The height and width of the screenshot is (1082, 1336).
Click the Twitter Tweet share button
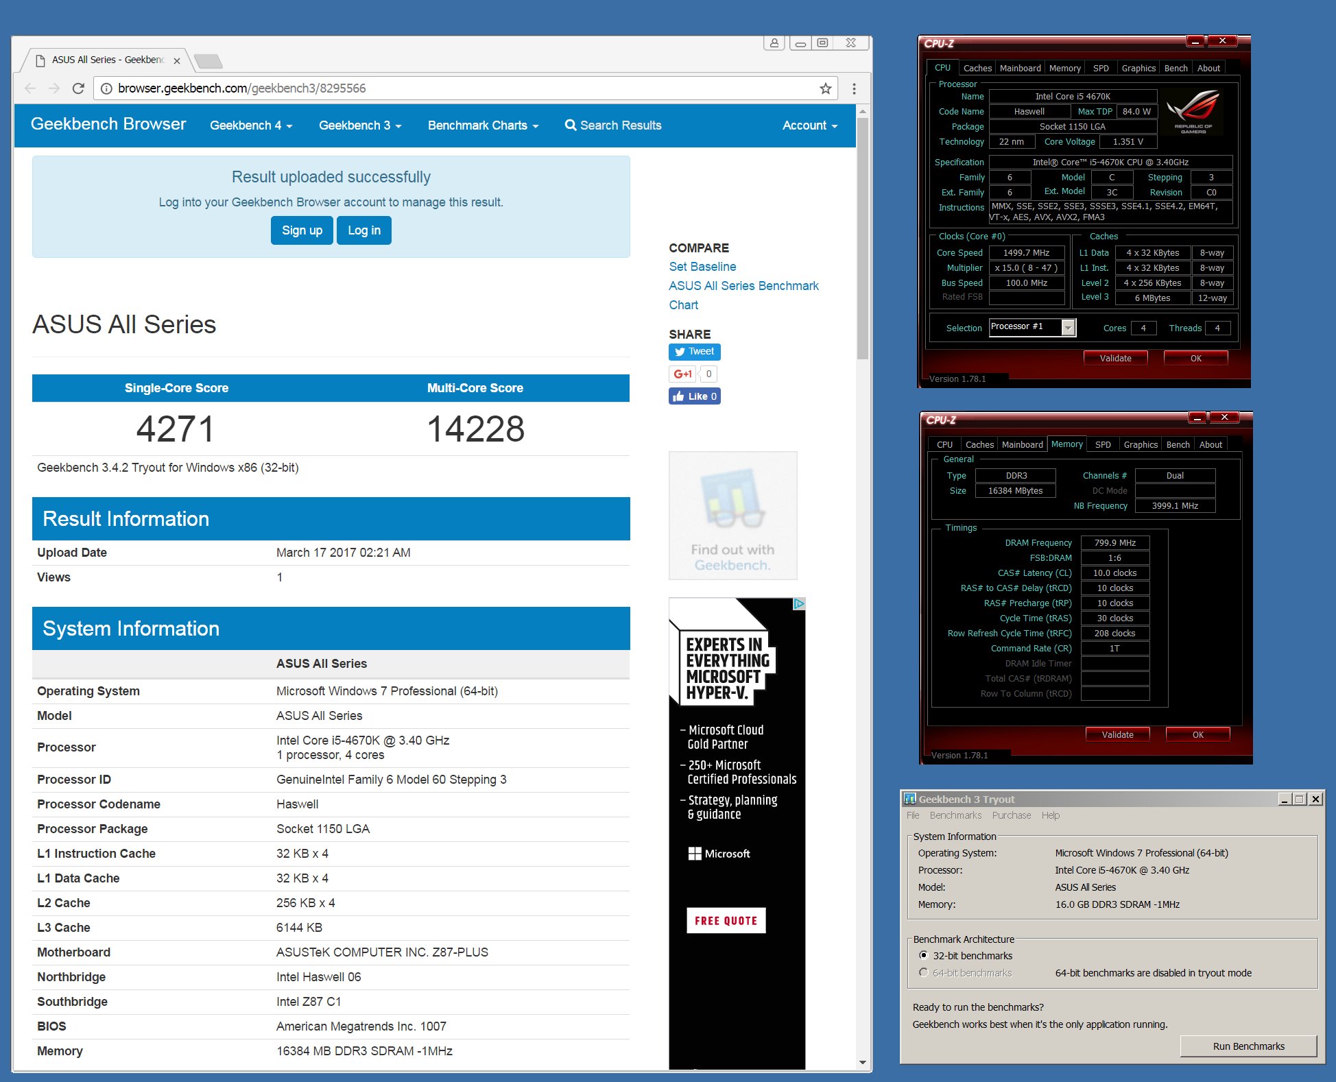coord(695,352)
